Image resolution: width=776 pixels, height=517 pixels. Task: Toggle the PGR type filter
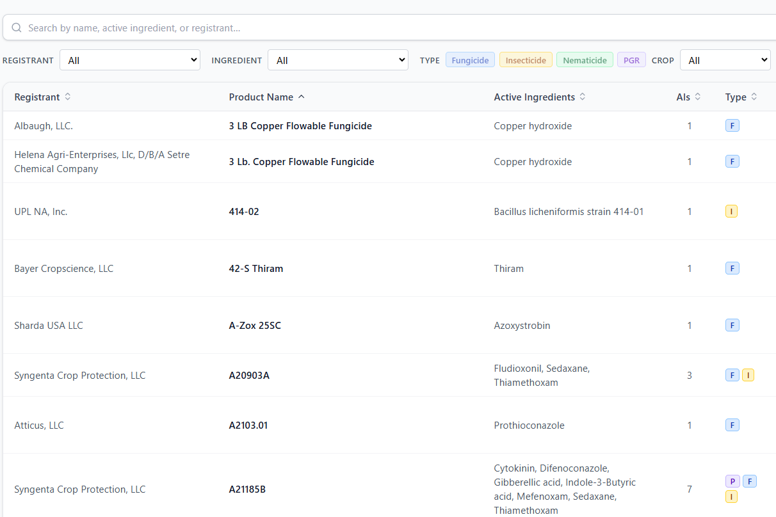pos(631,60)
